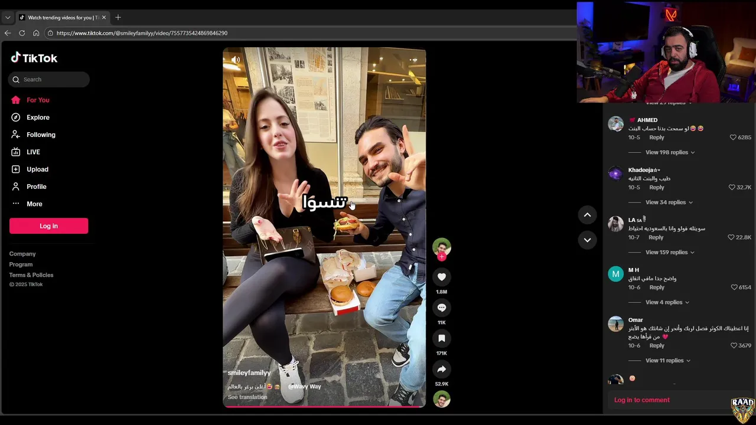Select Following menu item
The image size is (756, 425).
coord(41,135)
